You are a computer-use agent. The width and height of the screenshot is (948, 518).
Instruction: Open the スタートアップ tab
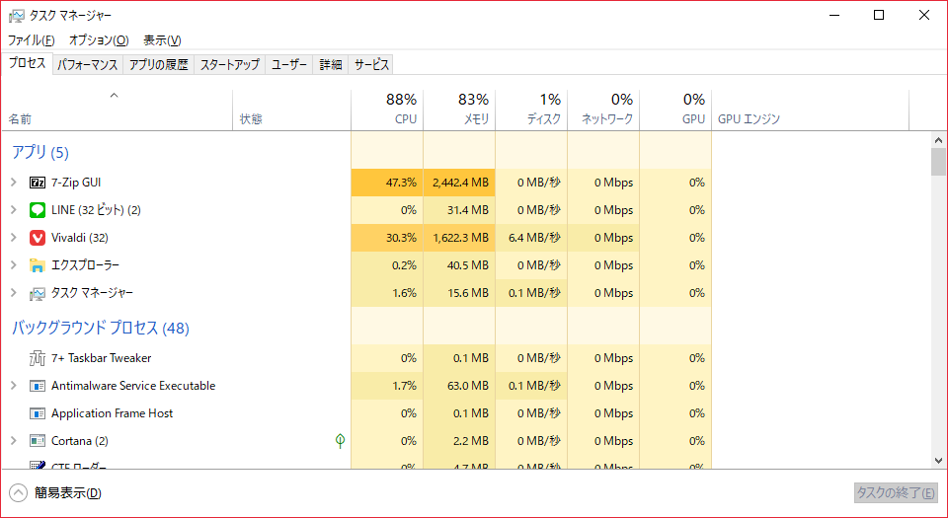[x=229, y=65]
